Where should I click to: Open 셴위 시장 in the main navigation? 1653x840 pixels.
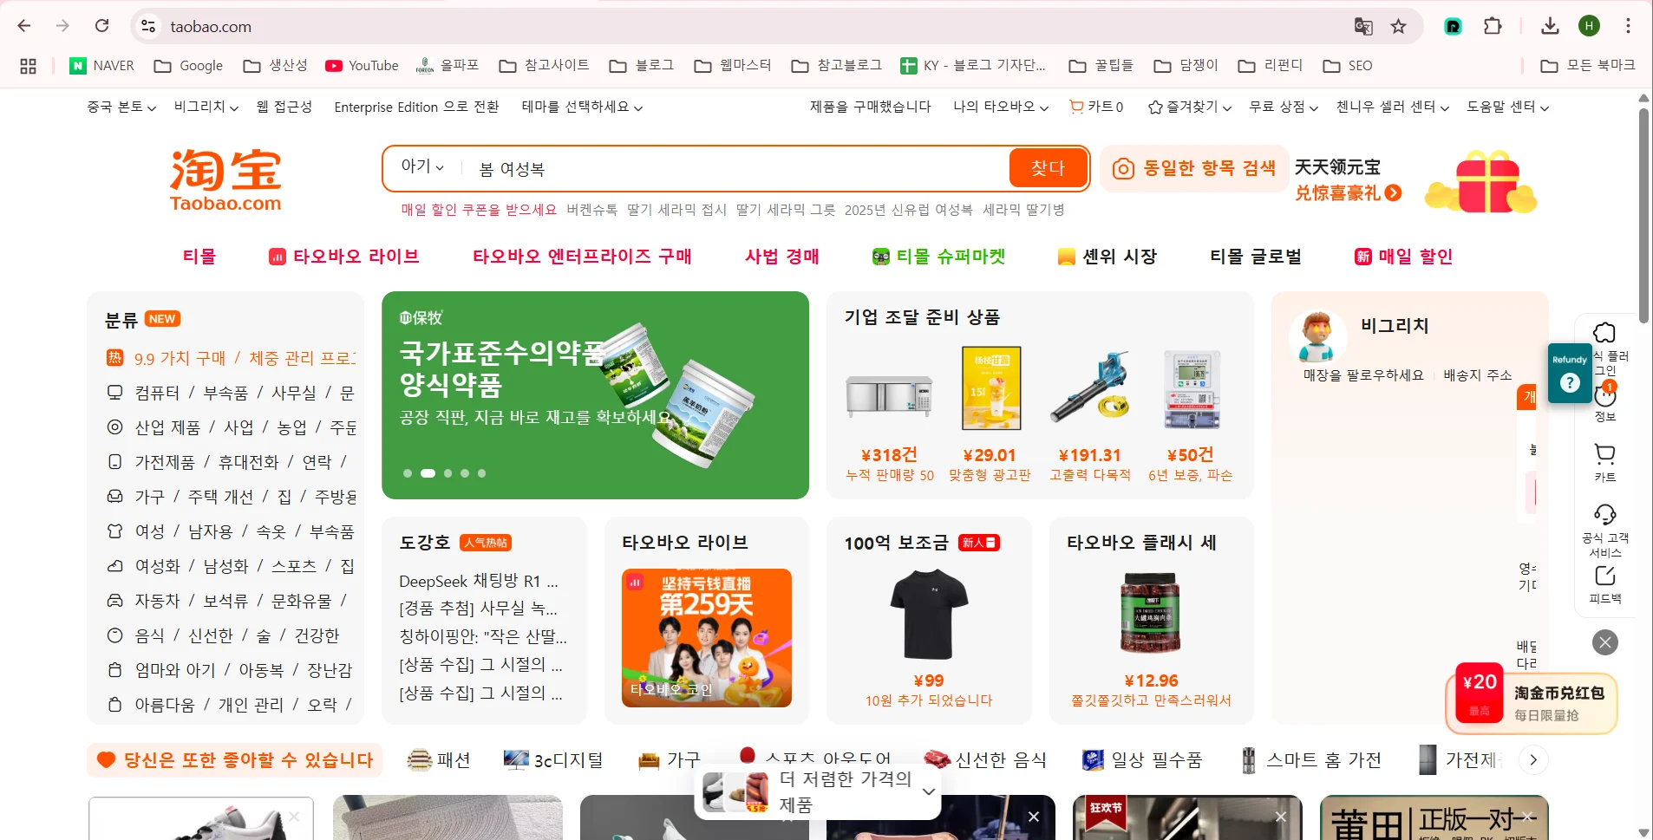[1107, 257]
